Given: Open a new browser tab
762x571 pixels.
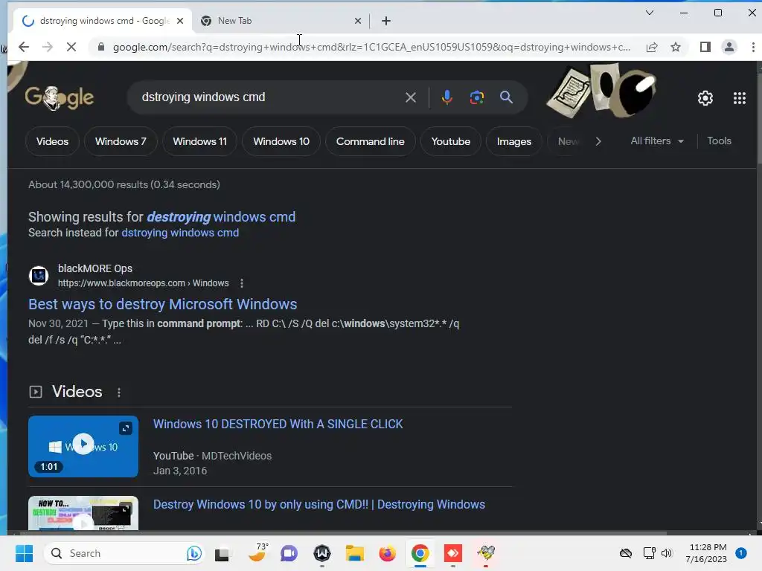Looking at the screenshot, I should [386, 21].
